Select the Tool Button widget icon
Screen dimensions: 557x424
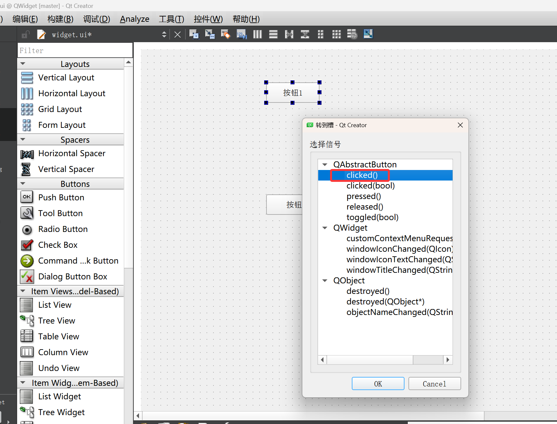point(27,213)
